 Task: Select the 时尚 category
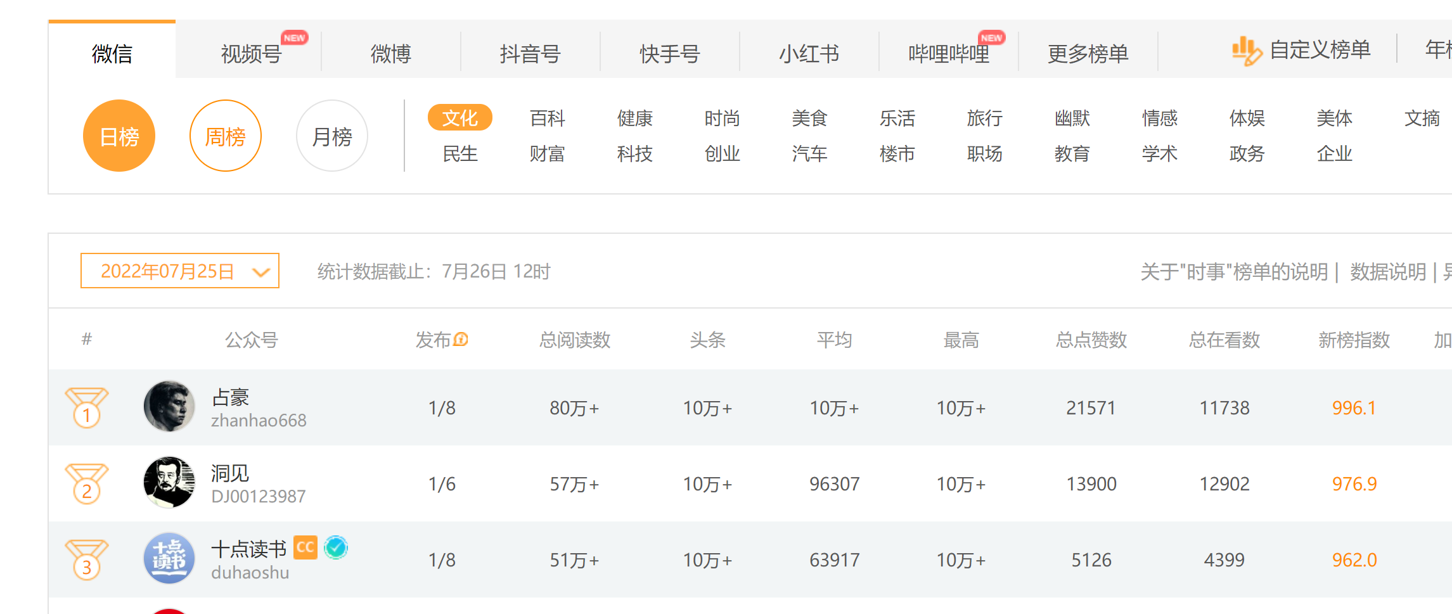(x=723, y=118)
